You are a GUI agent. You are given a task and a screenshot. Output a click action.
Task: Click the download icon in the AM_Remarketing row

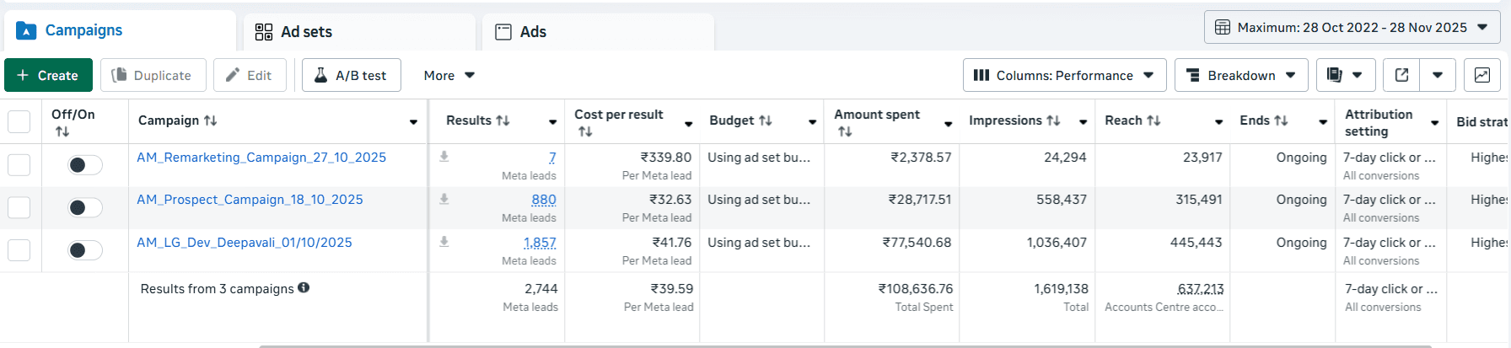(444, 156)
